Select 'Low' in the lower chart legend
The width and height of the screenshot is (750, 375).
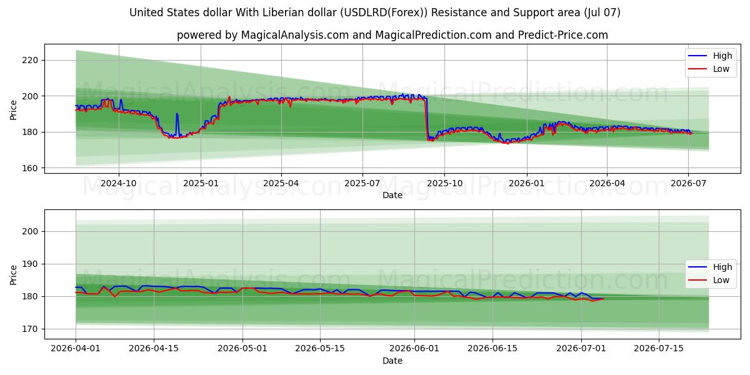721,280
